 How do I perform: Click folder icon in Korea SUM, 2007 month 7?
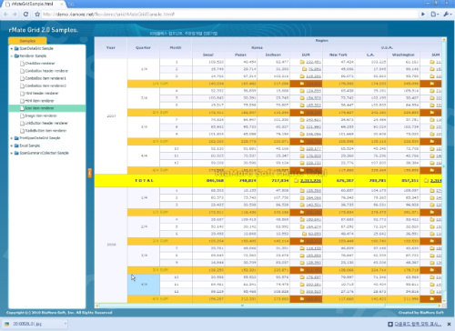[302, 120]
